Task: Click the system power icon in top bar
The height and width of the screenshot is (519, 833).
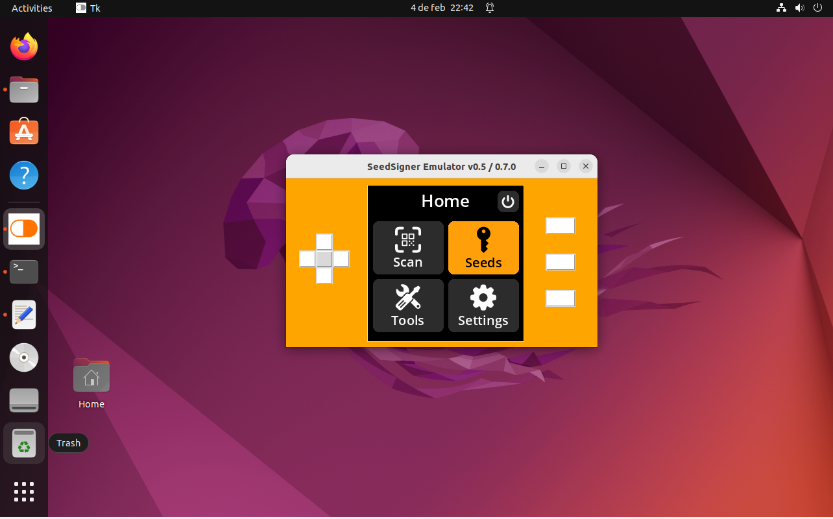Action: (x=817, y=8)
